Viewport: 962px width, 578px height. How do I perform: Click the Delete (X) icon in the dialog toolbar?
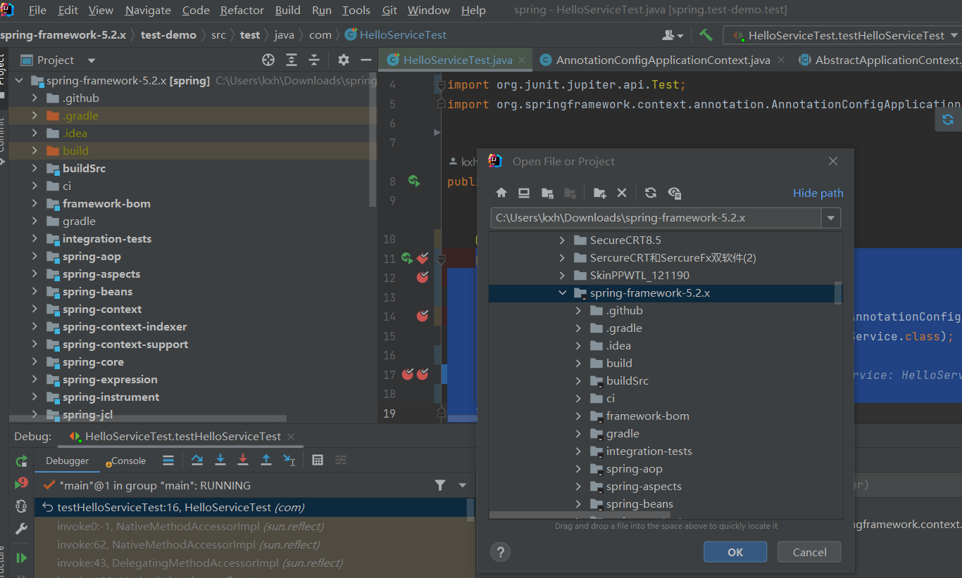click(622, 193)
